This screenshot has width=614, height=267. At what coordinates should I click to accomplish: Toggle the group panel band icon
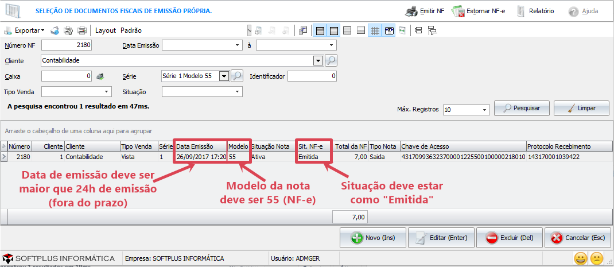click(x=320, y=30)
